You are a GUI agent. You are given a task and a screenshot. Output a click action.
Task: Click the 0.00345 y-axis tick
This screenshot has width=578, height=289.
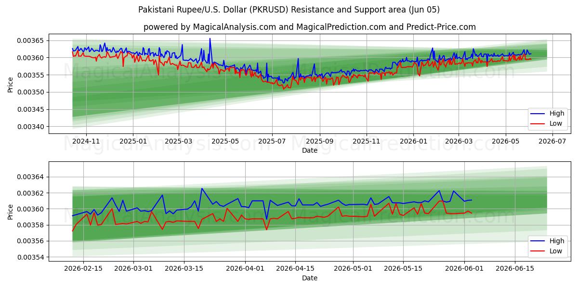(31, 109)
